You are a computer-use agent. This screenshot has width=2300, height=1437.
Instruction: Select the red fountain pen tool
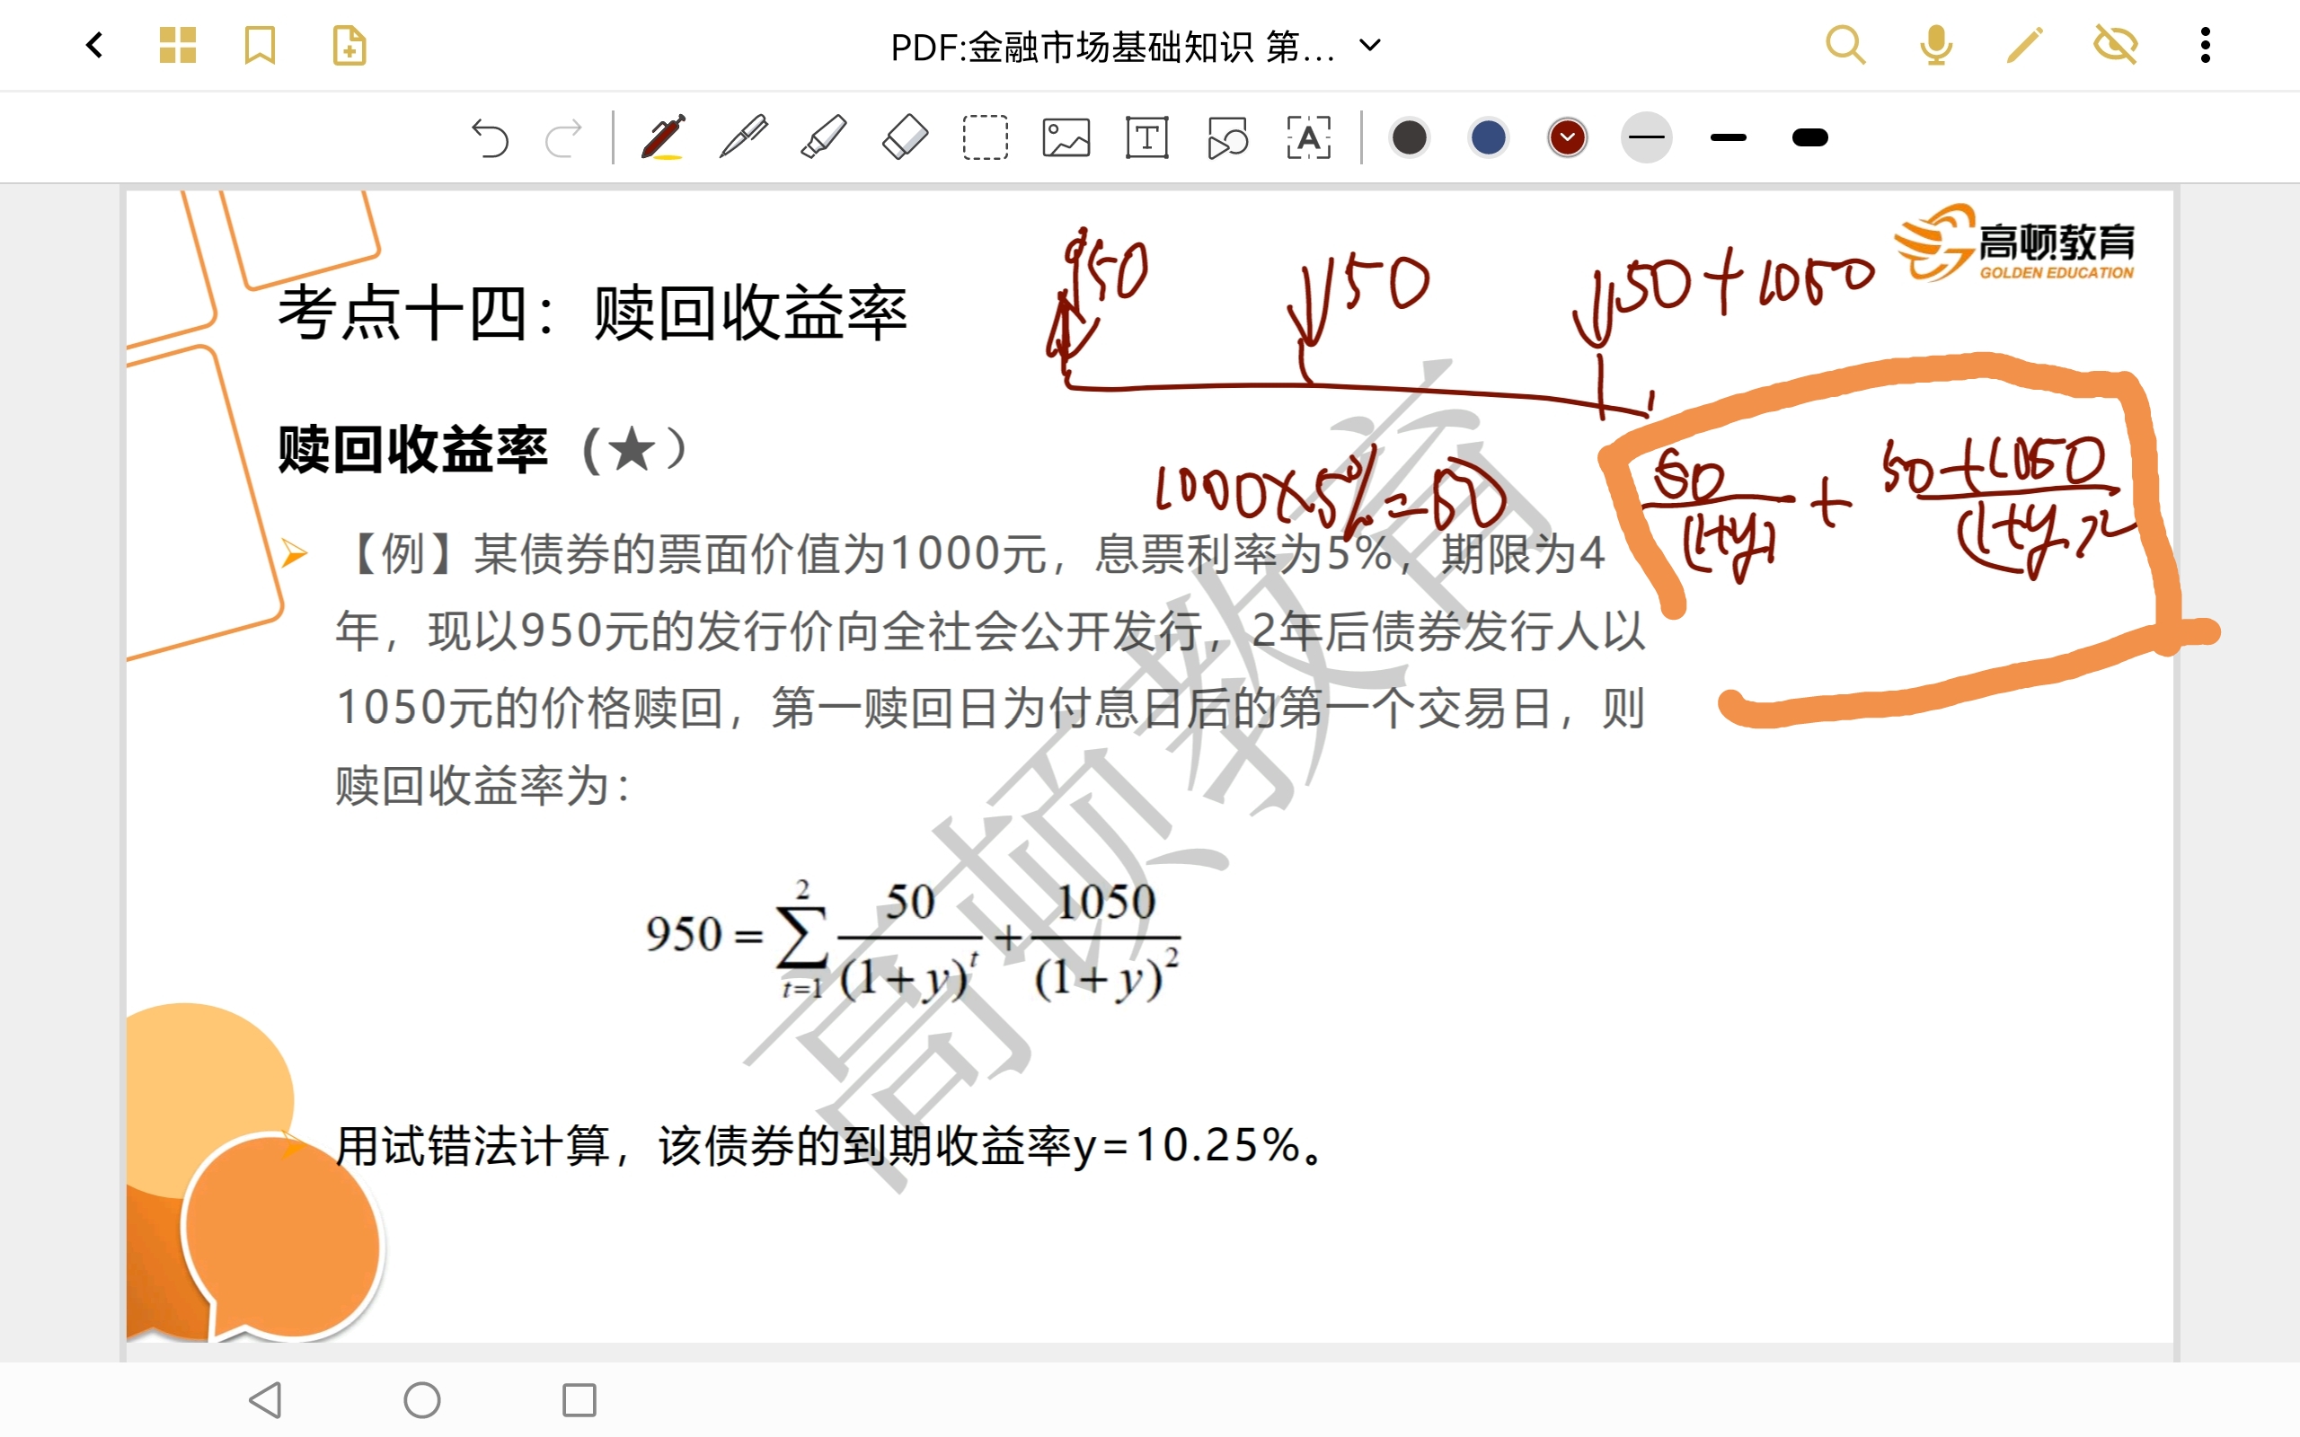[663, 137]
